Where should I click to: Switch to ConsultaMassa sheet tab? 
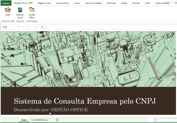[x=39, y=120]
